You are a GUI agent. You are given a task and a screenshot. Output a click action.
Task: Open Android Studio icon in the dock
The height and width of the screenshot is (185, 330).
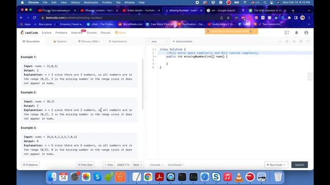coord(109,177)
